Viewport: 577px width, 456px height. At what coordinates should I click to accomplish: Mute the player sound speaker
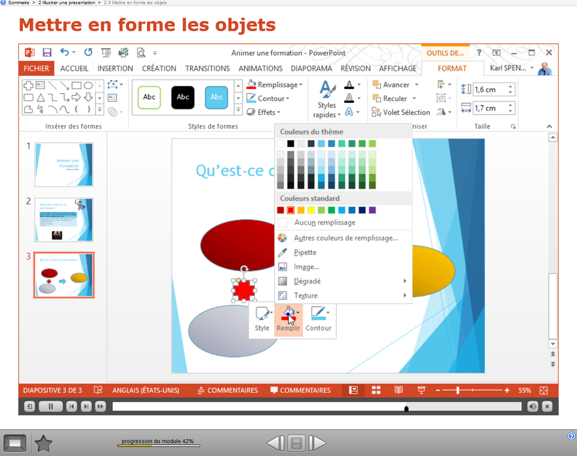coord(532,407)
